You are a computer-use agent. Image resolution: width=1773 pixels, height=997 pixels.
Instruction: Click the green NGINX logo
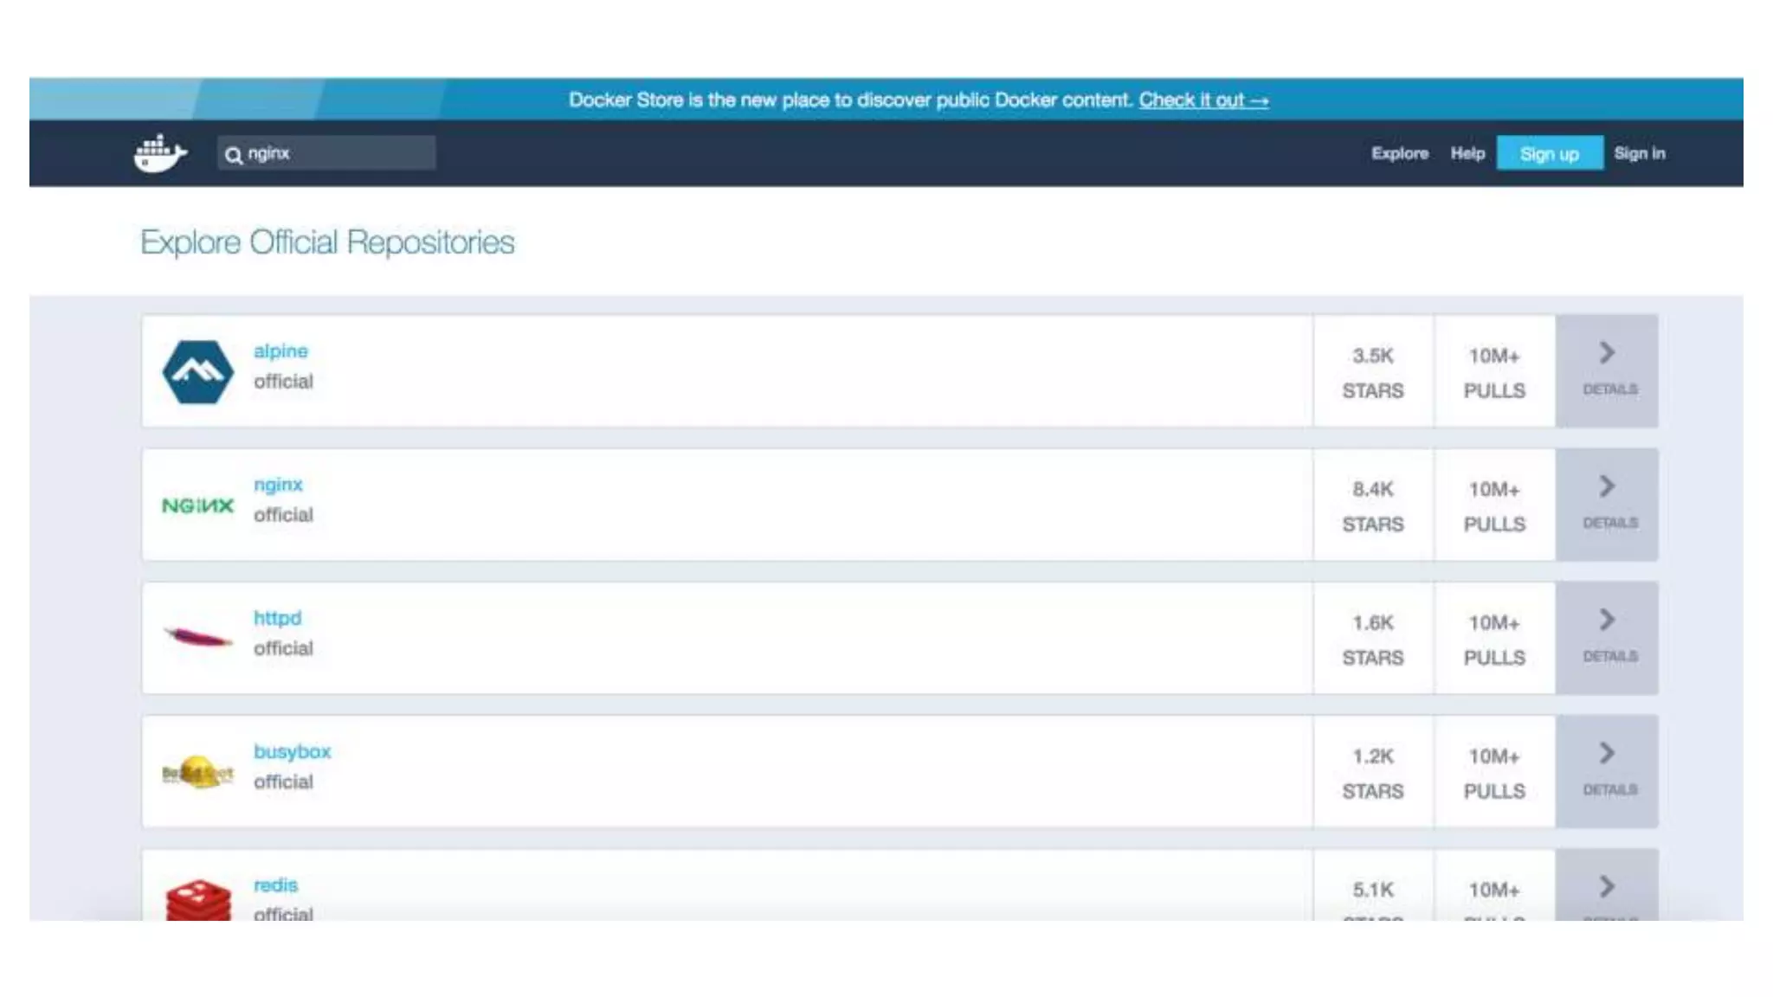pyautogui.click(x=197, y=505)
